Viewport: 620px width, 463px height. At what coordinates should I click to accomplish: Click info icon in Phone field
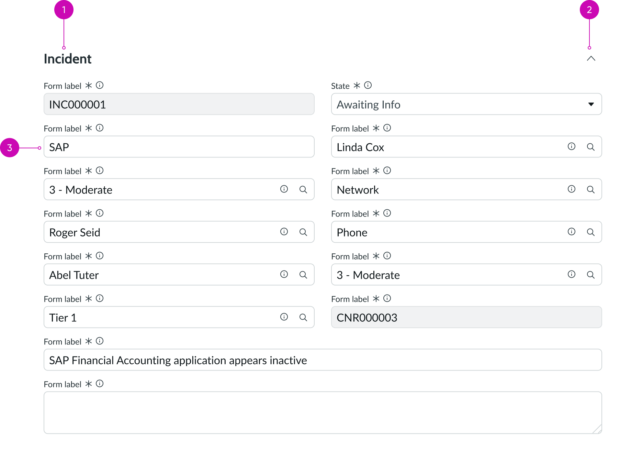pyautogui.click(x=571, y=232)
